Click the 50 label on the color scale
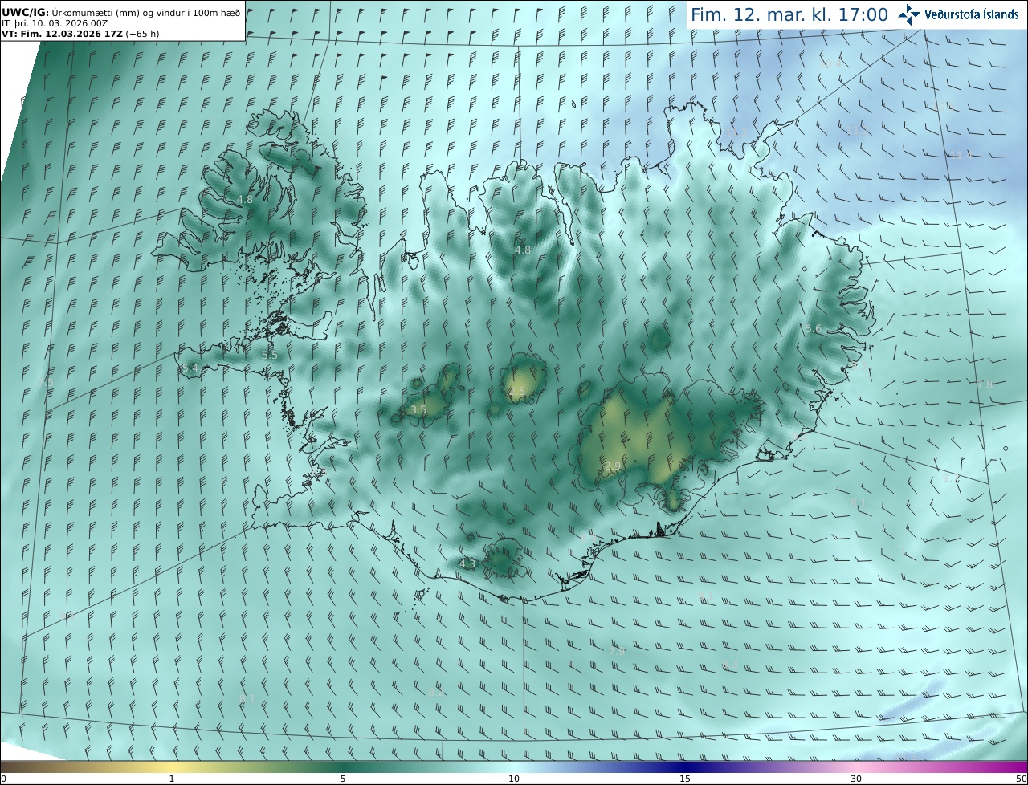Viewport: 1028px width, 785px height. [x=1021, y=779]
